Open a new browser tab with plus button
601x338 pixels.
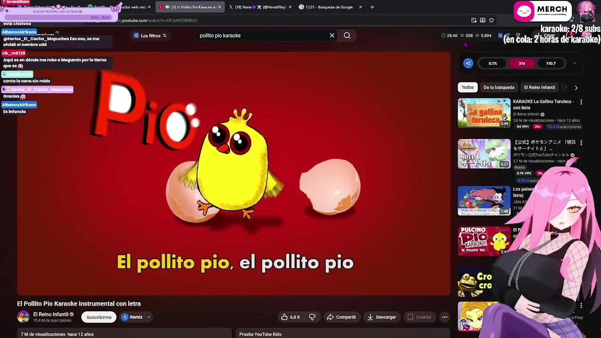pyautogui.click(x=372, y=7)
